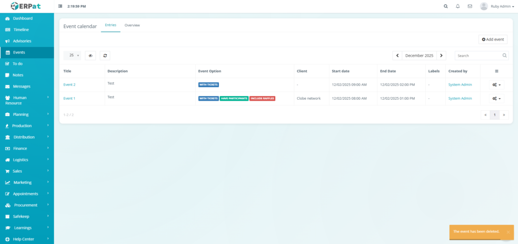Screen dimensions: 518x244
Task: Open the mail envelope icon in header
Action: [x=470, y=7]
